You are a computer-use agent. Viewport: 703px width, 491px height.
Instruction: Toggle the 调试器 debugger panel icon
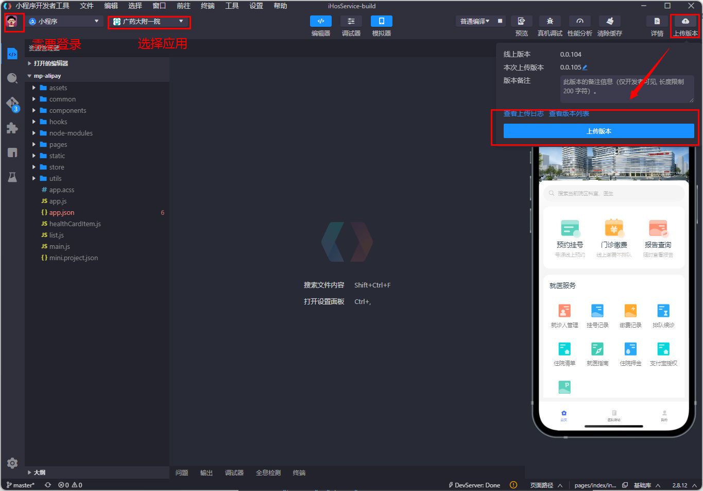point(351,21)
